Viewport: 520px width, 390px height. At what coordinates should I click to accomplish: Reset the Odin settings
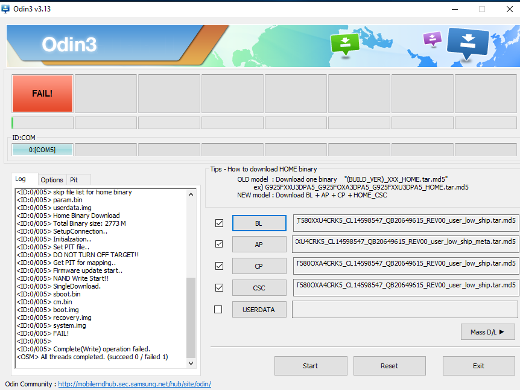(x=389, y=366)
